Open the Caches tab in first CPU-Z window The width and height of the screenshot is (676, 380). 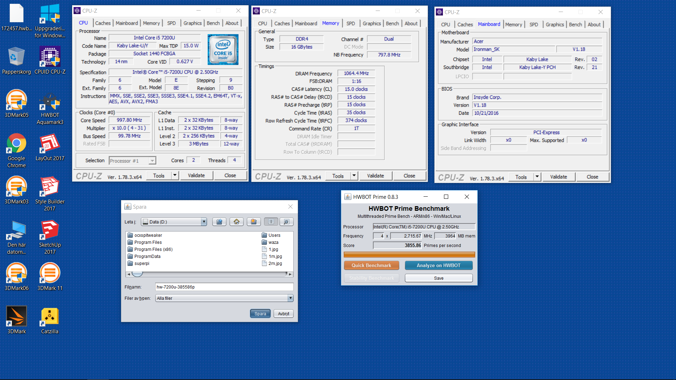[x=103, y=23]
